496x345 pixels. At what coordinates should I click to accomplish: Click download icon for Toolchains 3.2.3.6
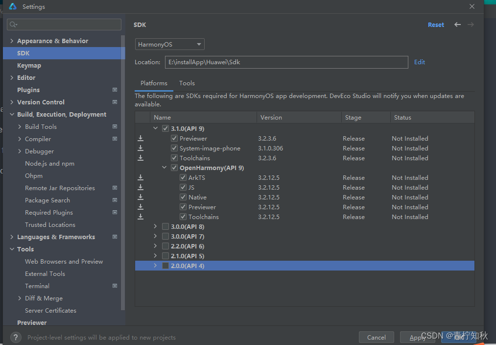(141, 158)
